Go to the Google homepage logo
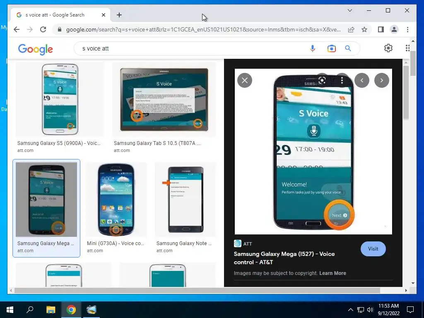Viewport: 424px width, 318px height. click(x=36, y=49)
